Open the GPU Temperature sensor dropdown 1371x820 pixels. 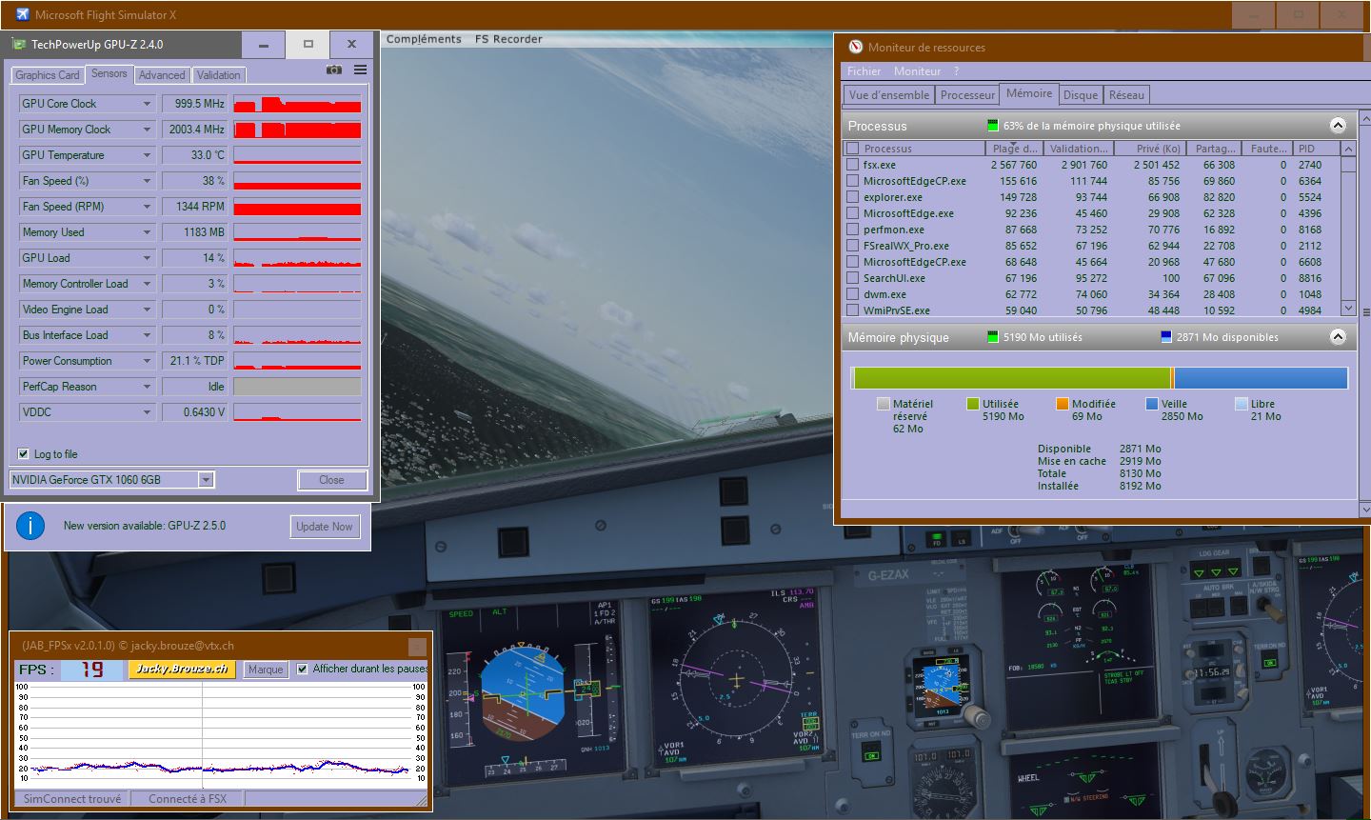147,155
